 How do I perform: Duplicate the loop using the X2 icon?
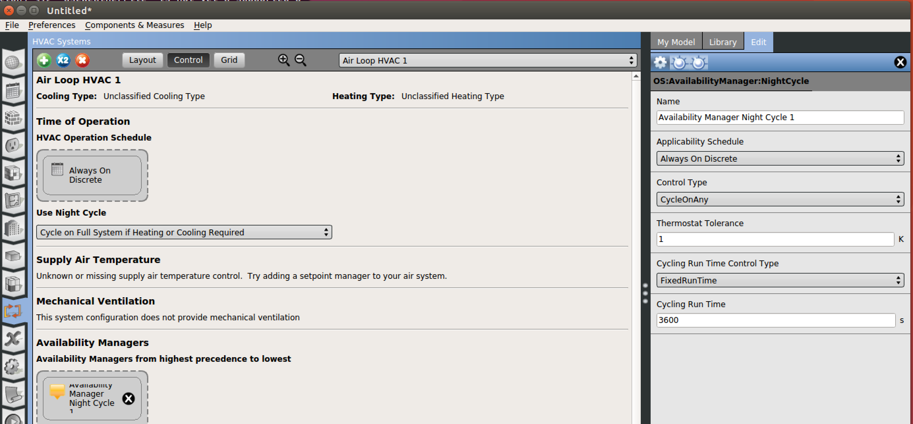coord(63,60)
